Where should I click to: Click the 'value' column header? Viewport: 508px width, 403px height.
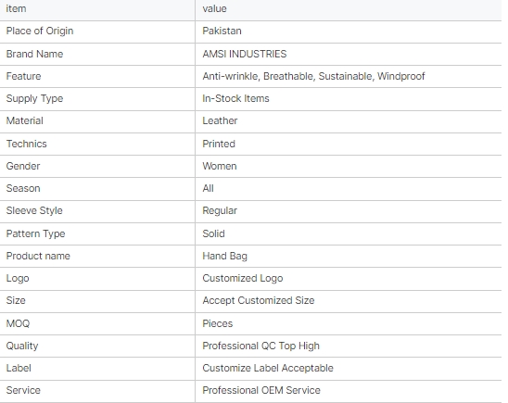[x=214, y=8]
